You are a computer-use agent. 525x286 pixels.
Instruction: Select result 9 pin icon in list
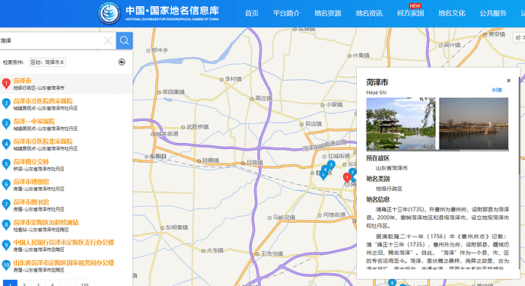coord(6,245)
